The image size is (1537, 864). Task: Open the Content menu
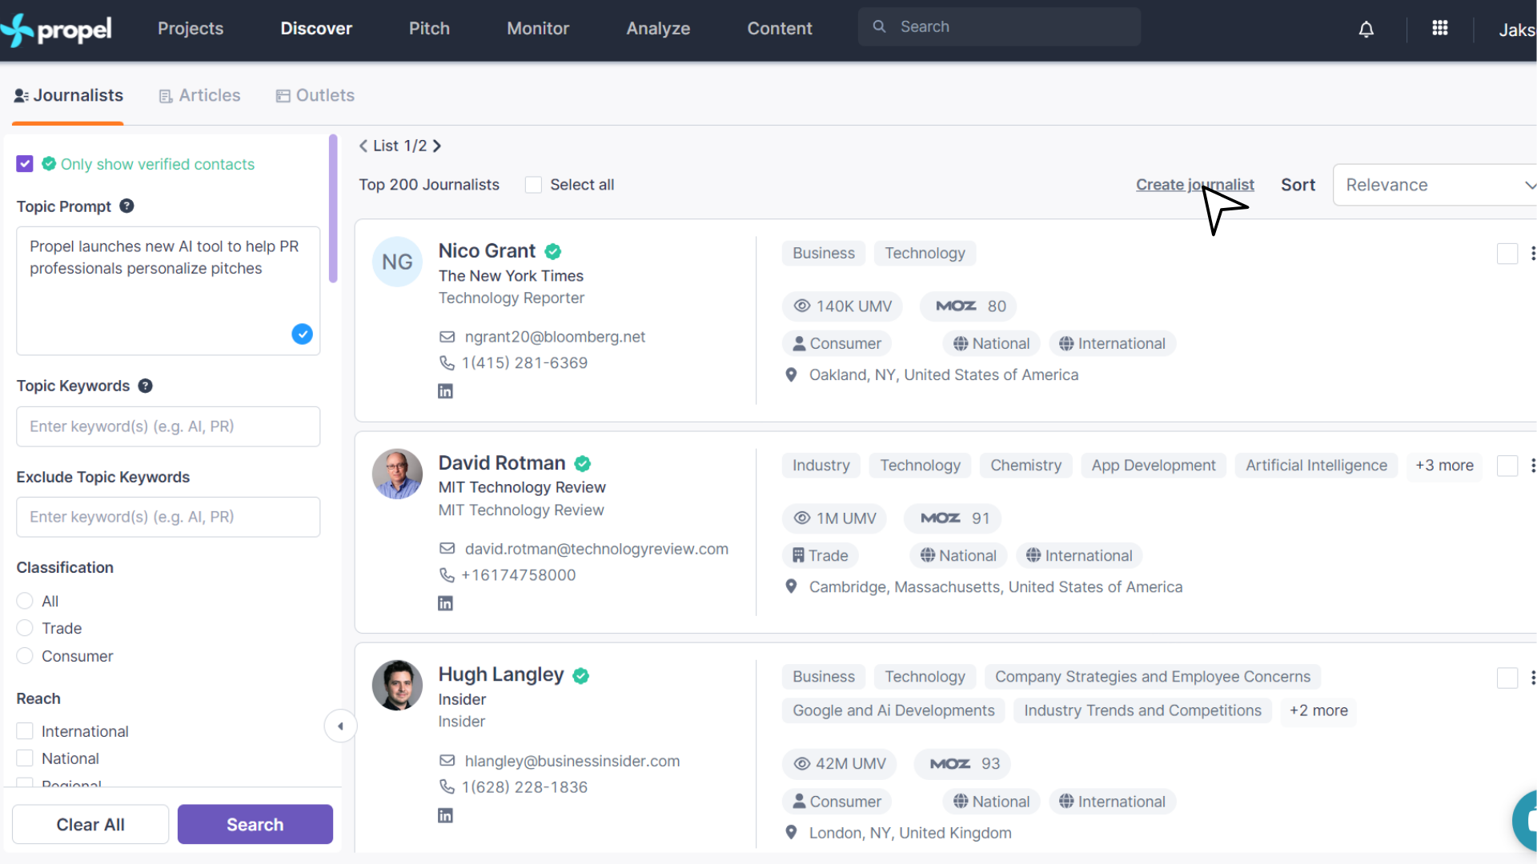pos(780,29)
